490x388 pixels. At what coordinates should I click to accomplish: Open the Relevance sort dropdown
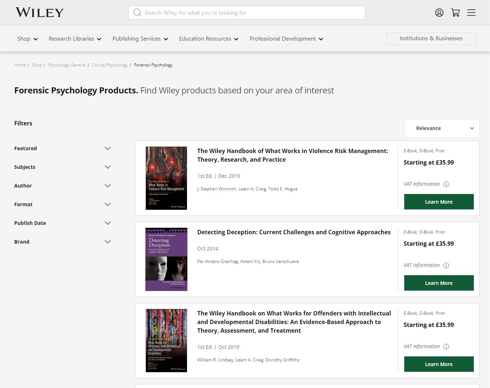(442, 128)
